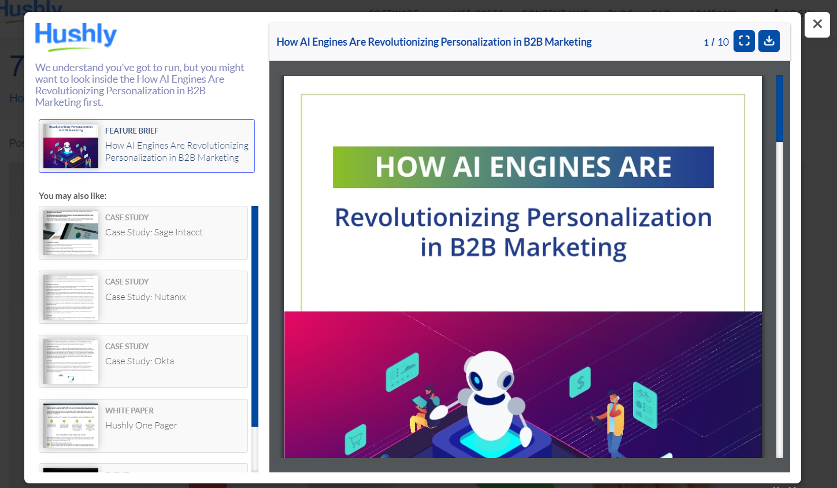Click the FAQ link
Screen dimensions: 837x488
[661, 13]
